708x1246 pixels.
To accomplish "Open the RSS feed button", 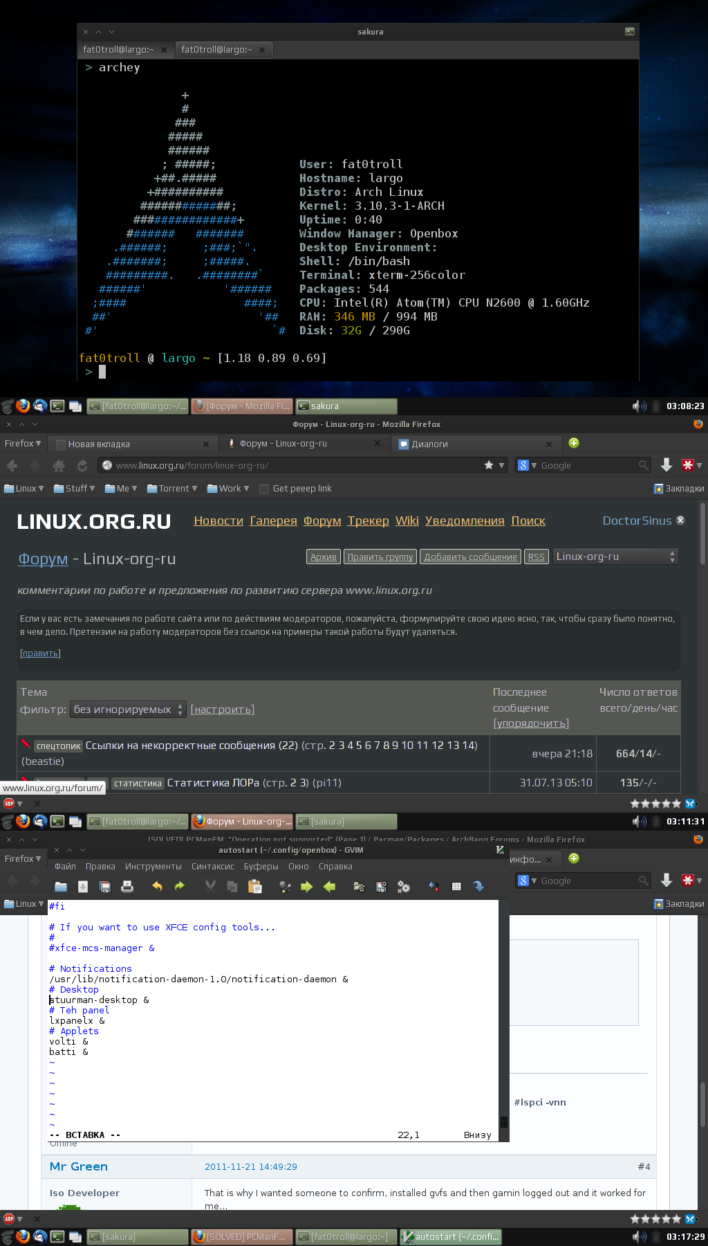I will 537,557.
